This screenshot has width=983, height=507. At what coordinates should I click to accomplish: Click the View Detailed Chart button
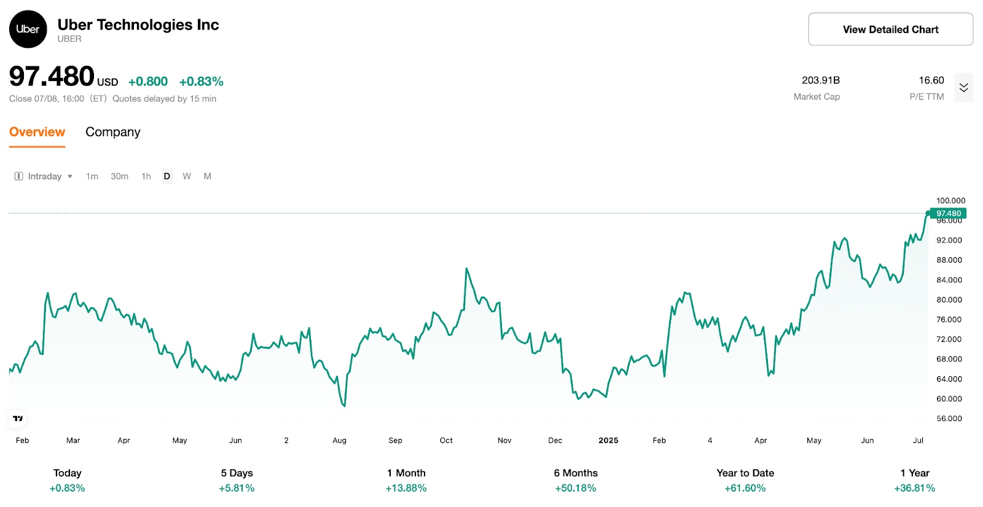[890, 29]
